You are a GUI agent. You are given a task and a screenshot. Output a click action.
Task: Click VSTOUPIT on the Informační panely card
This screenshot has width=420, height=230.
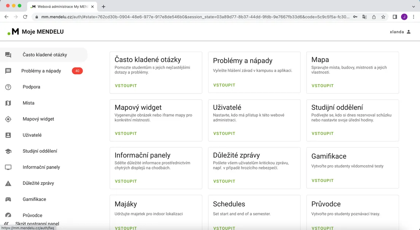point(126,181)
